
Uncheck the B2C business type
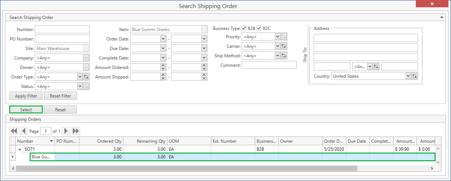pyautogui.click(x=259, y=28)
